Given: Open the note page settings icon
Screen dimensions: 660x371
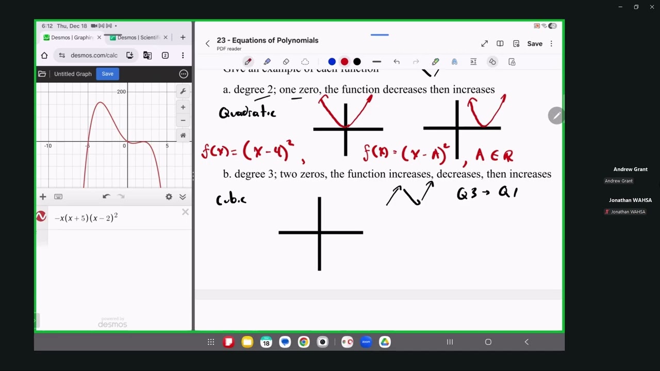Looking at the screenshot, I should point(516,44).
